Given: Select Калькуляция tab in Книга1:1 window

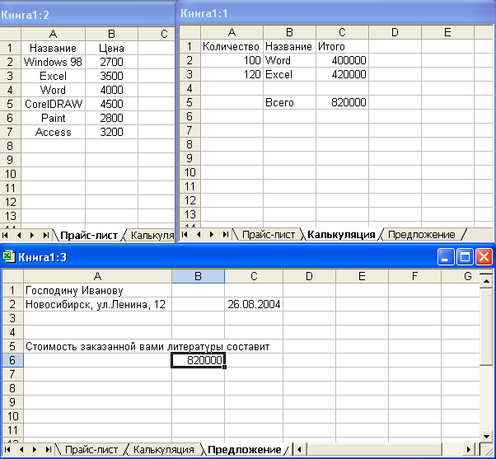Looking at the screenshot, I should click(x=341, y=234).
